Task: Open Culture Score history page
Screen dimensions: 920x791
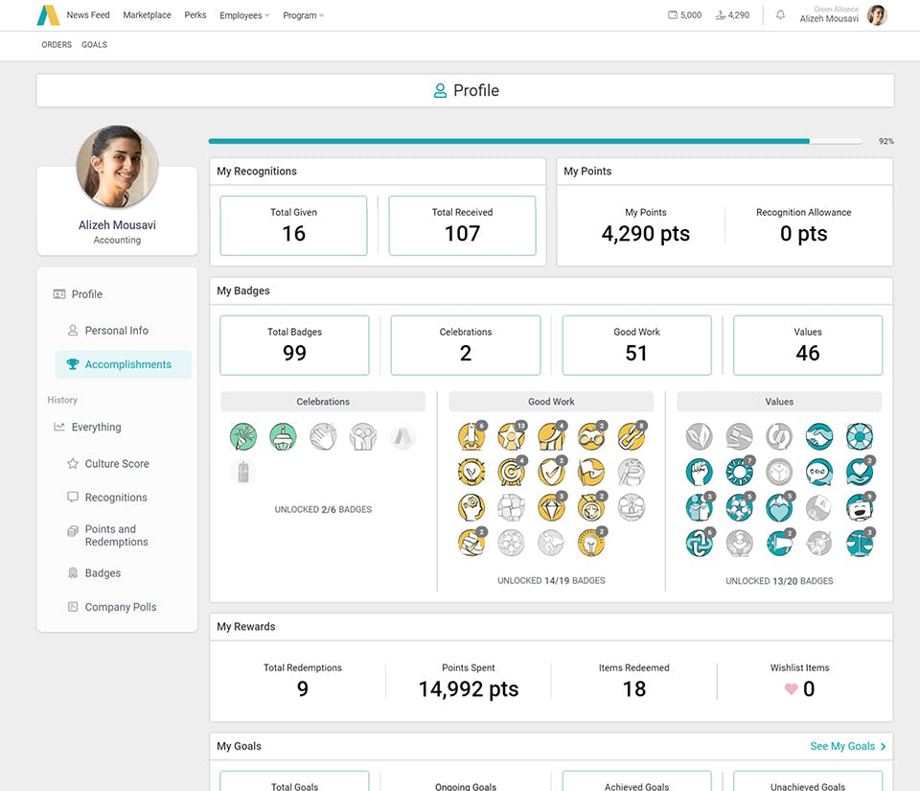Action: tap(117, 463)
